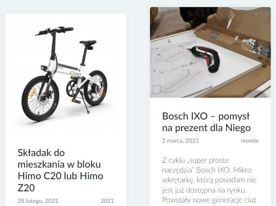276x206 pixels.
Task: Open the 'morele' category tag
Action: (x=250, y=141)
